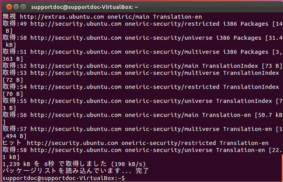The image size is (283, 182).
Task: Open the security.ubuntu.com URL on the 取得:52 line
Action: (76, 66)
